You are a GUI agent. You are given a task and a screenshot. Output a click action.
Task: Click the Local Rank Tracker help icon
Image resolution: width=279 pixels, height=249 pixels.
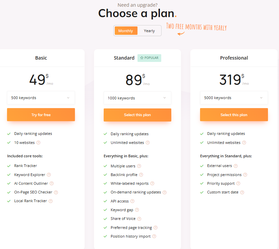pos(51,201)
